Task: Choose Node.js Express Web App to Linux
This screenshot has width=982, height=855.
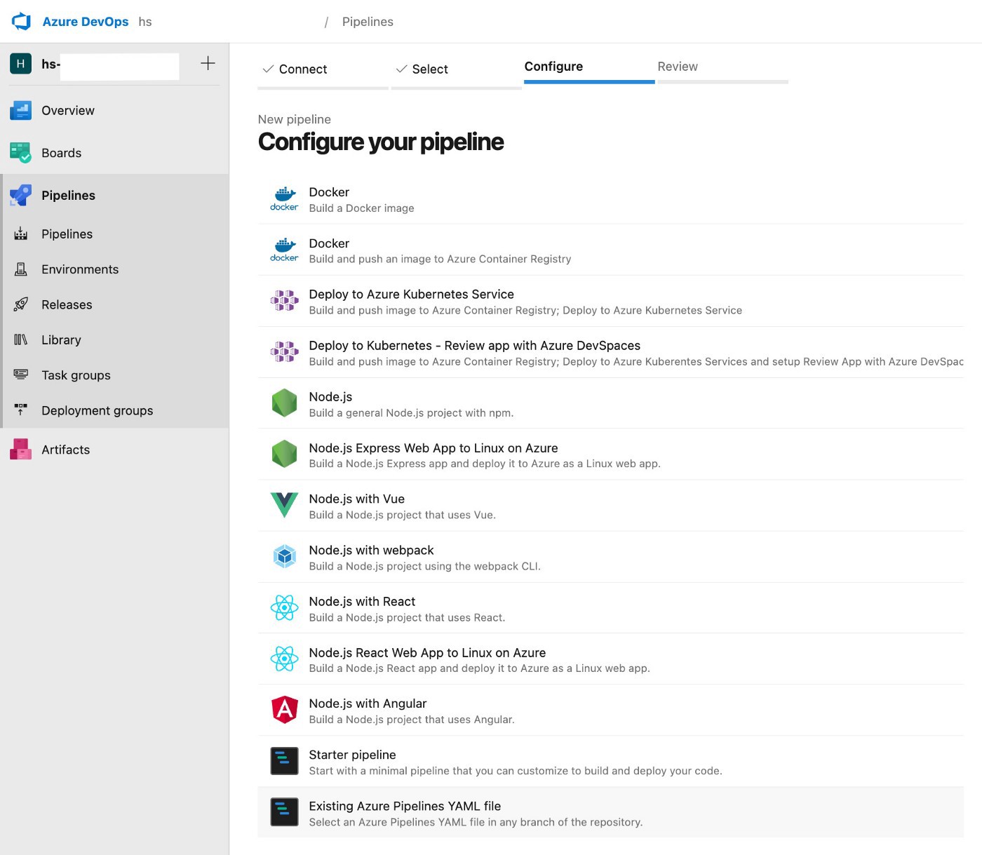Action: pos(610,455)
